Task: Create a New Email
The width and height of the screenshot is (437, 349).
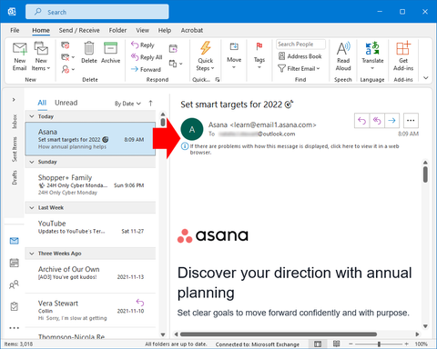Action: pyautogui.click(x=20, y=56)
